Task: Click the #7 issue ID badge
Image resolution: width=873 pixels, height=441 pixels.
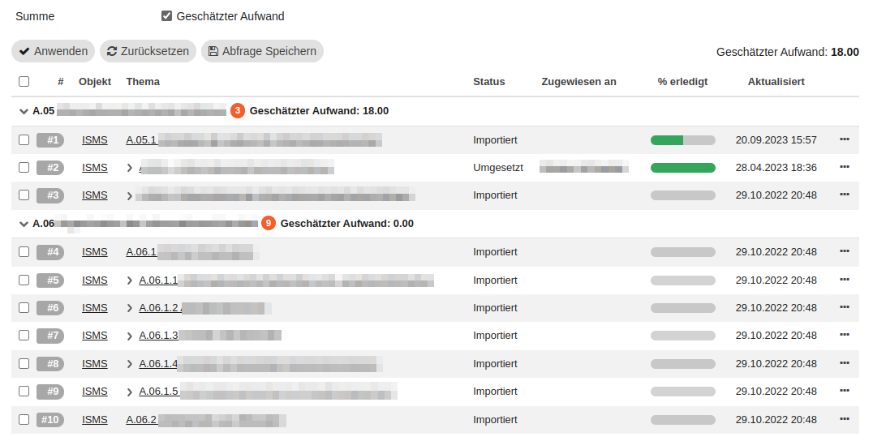Action: 50,336
